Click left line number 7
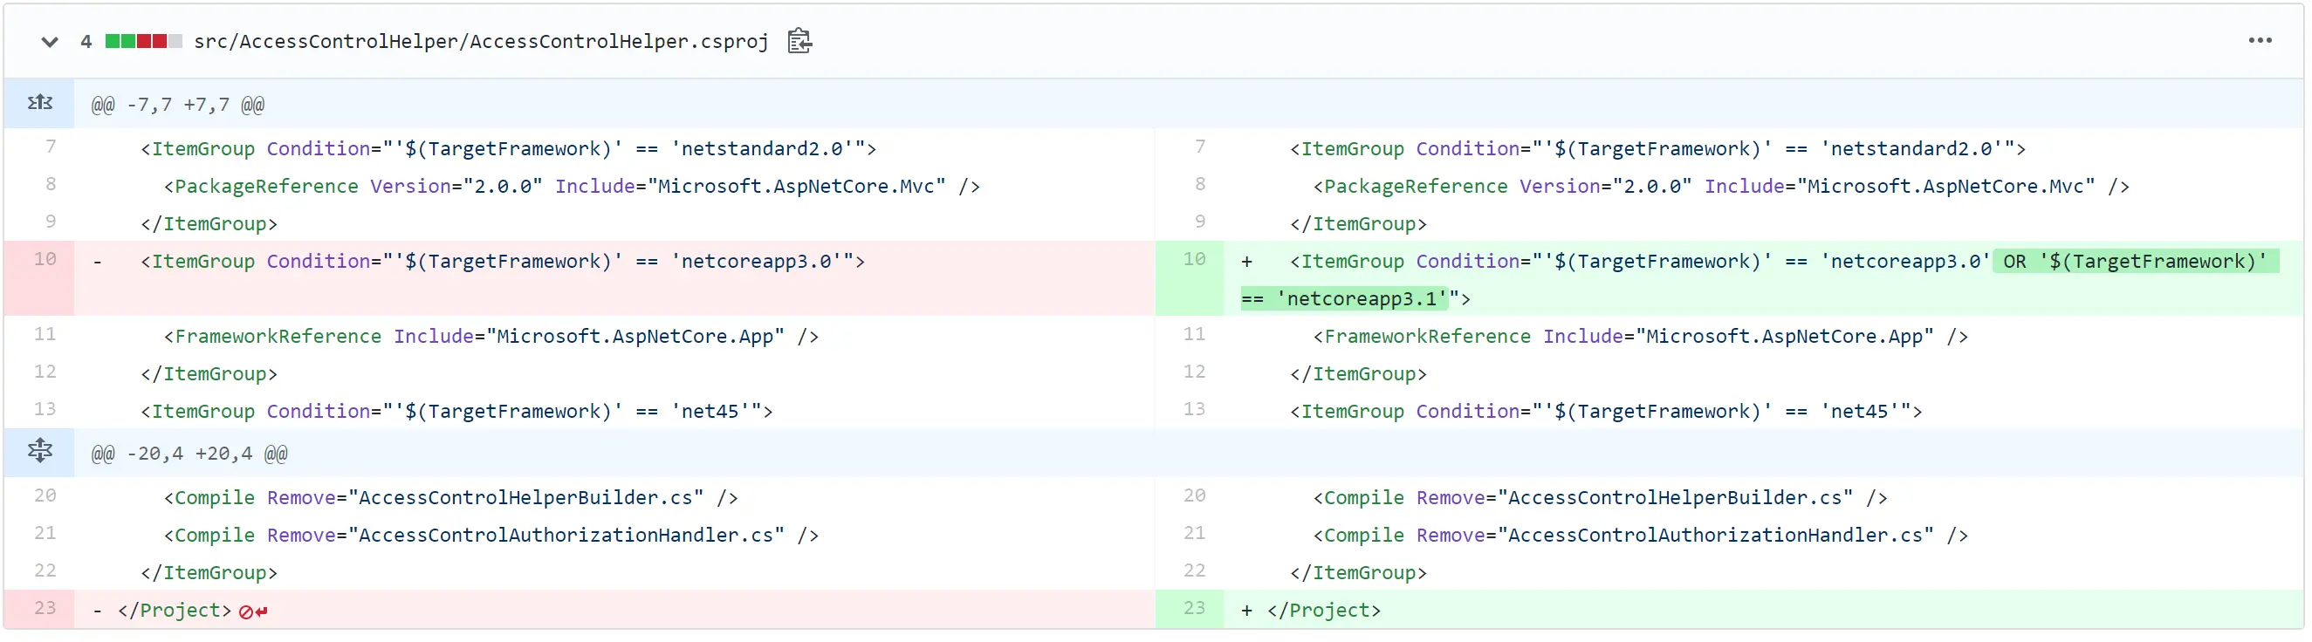The height and width of the screenshot is (642, 2312). [x=51, y=147]
